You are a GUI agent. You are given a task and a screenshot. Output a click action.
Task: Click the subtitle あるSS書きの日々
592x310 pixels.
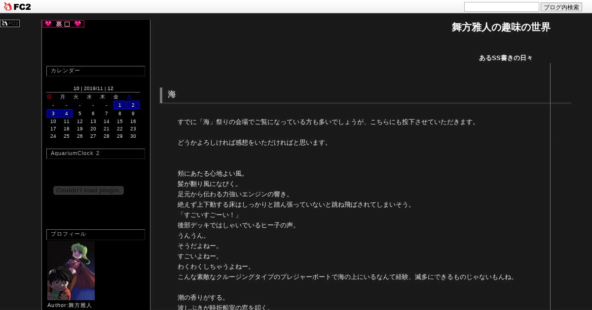(506, 58)
